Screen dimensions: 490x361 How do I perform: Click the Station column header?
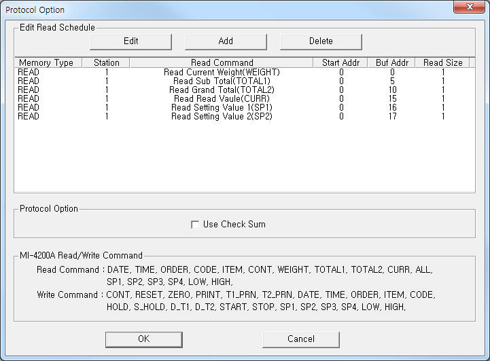click(x=106, y=62)
